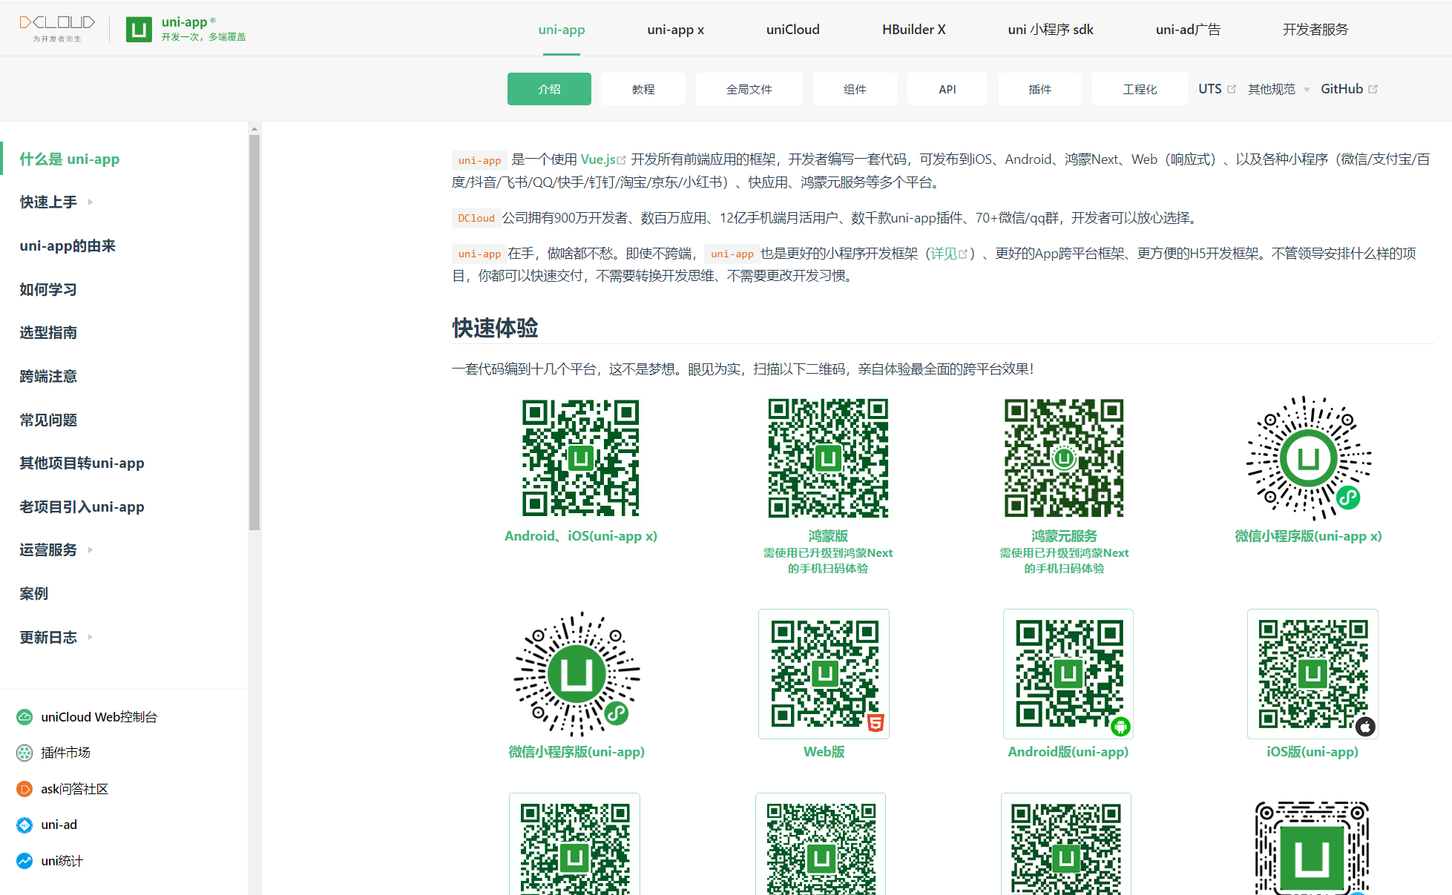The image size is (1452, 895).
Task: Select the 插件 nav button
Action: 1040,89
